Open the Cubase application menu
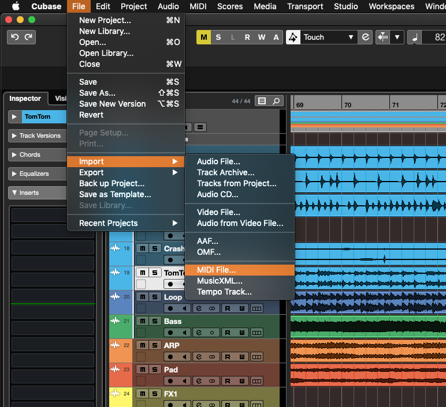 pos(46,6)
